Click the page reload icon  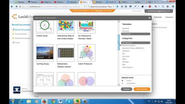pos(85,7)
